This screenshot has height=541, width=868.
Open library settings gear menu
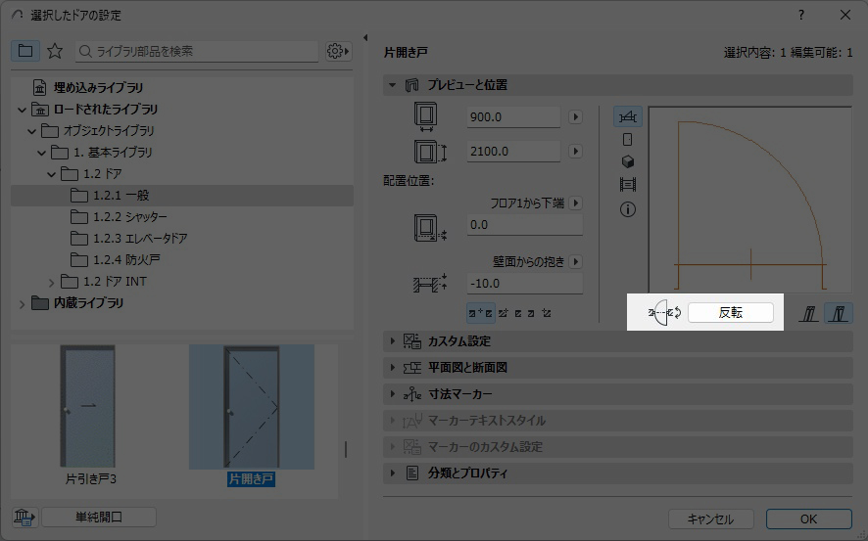338,51
